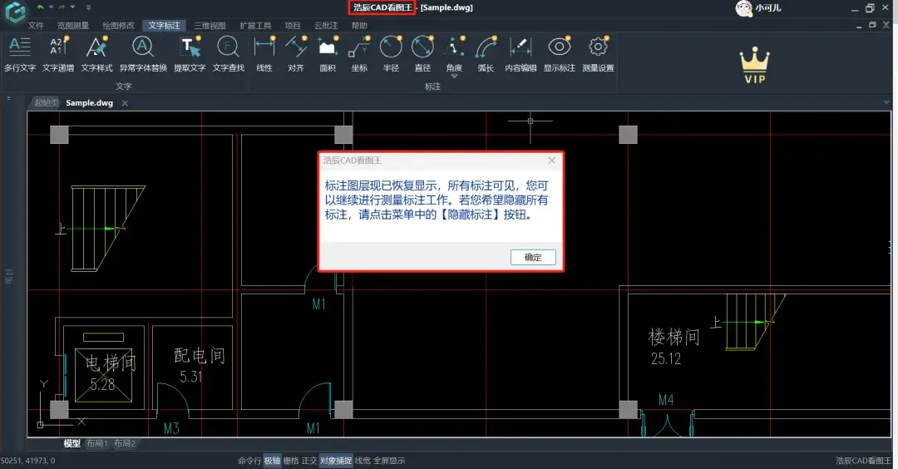Close the 浩辰CAD看图王 message dialog
Screen dimensions: 898x469
click(x=551, y=160)
